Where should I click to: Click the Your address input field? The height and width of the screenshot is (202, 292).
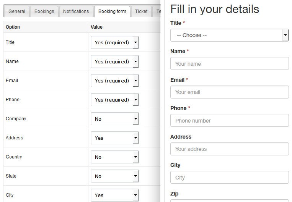pos(230,149)
